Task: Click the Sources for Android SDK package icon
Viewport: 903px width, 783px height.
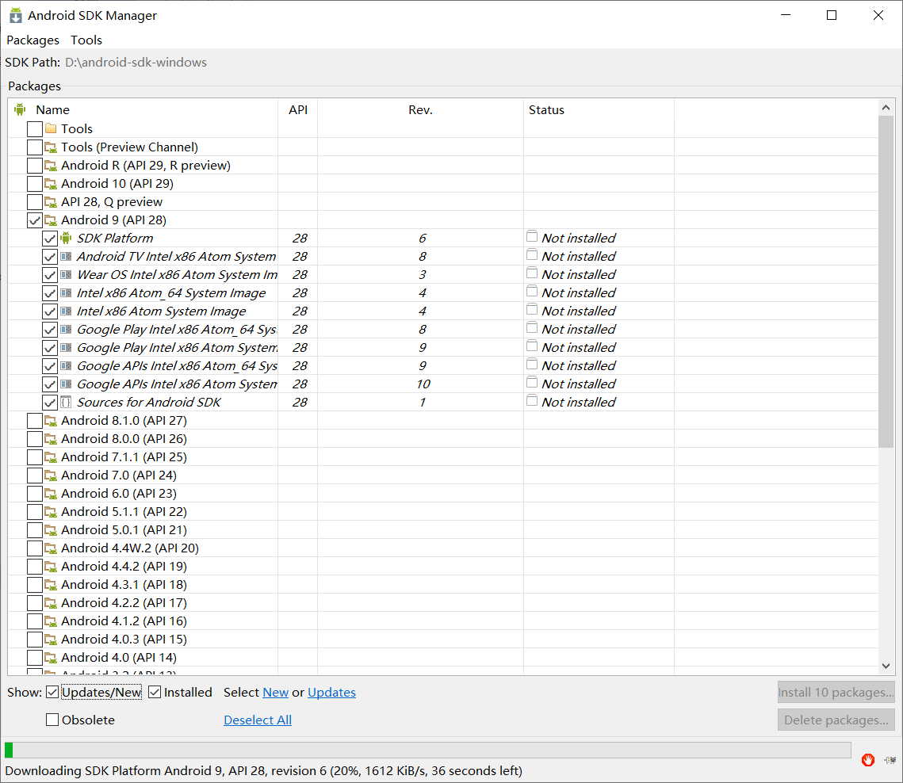Action: click(x=67, y=402)
